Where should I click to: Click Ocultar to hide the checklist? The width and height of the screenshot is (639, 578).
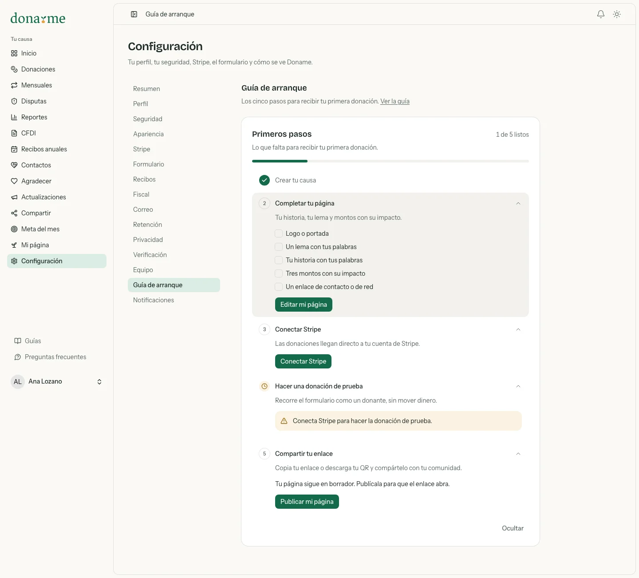point(513,528)
